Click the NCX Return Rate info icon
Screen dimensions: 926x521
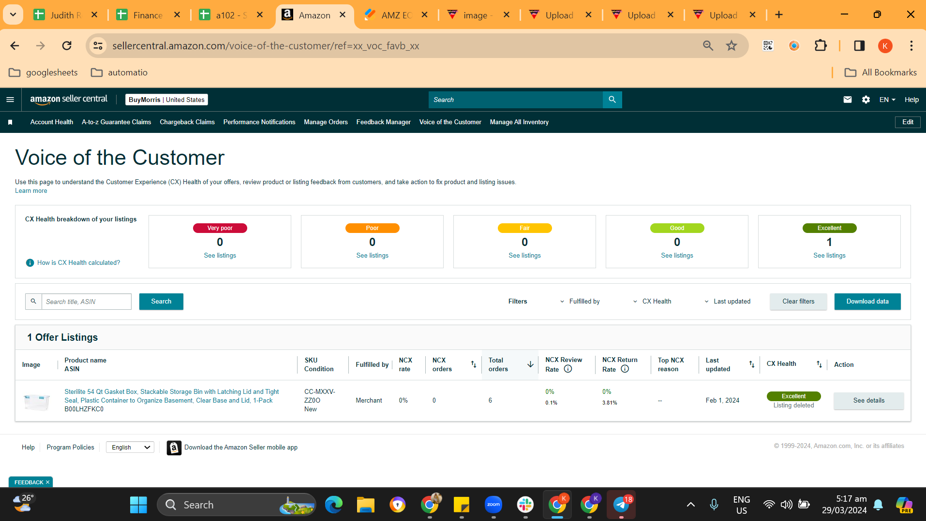[x=625, y=369]
